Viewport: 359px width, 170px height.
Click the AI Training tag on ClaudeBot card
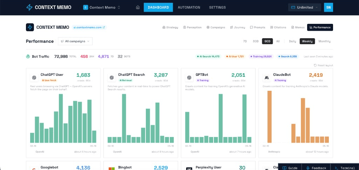(x=280, y=80)
